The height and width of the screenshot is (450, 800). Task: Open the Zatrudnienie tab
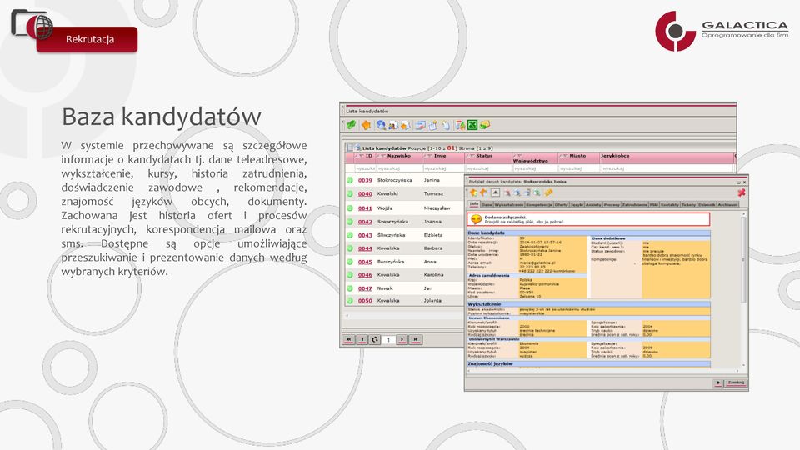[x=634, y=204]
